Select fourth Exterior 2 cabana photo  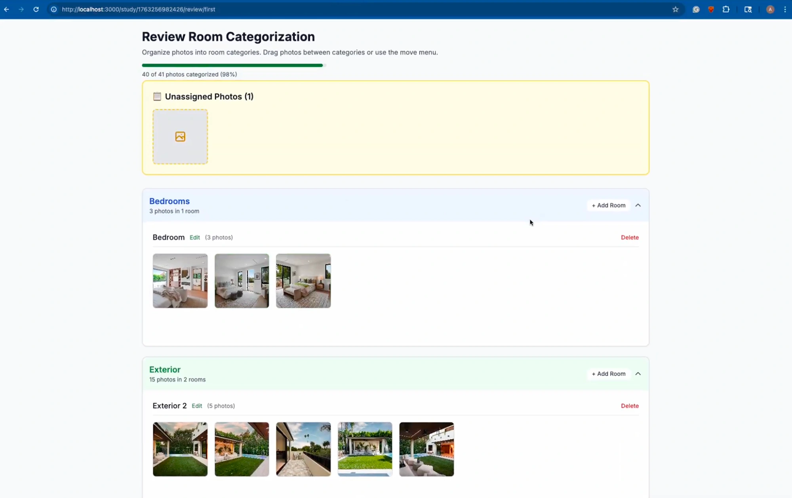[x=365, y=449]
